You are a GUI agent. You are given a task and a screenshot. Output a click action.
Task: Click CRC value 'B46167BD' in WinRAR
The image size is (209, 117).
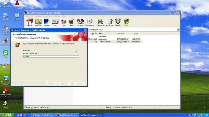136,42
